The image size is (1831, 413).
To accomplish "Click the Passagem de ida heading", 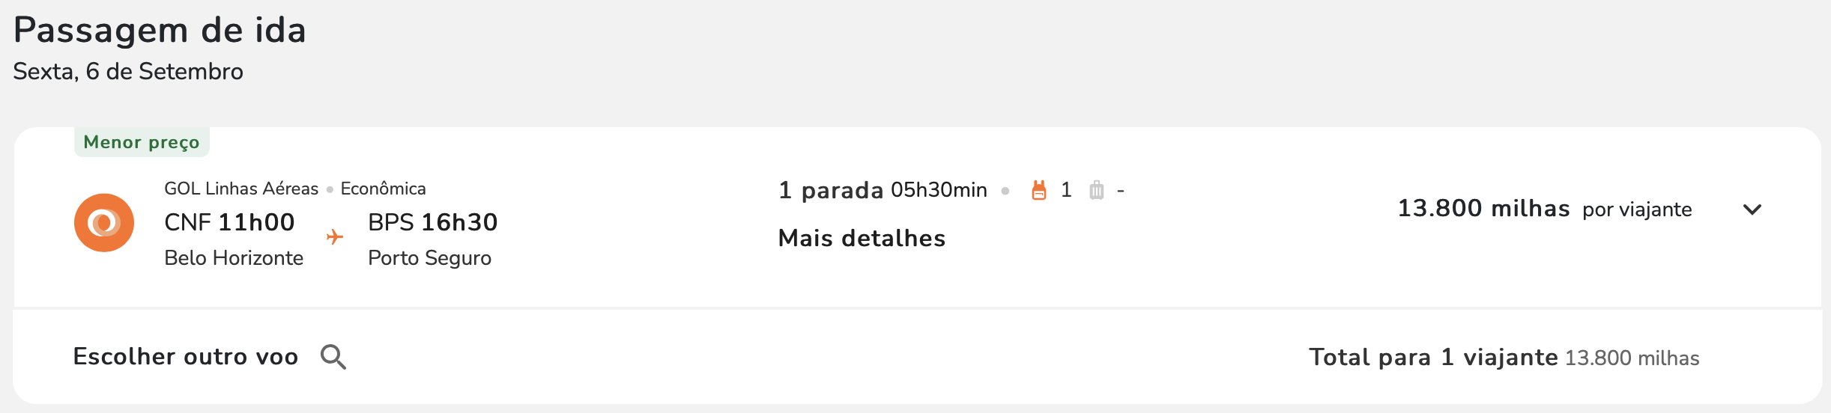I will tap(160, 31).
